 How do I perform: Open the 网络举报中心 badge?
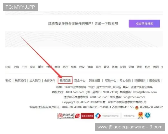click(x=129, y=116)
